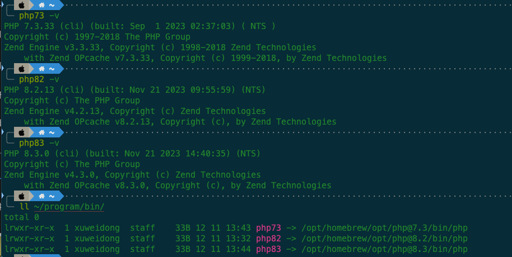Screen dimensions: 512x257
Task: Click the Apple logo above the ll command
Action: 22,196
